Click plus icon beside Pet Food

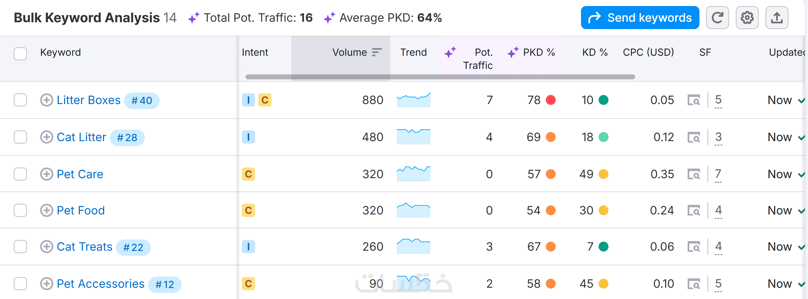point(46,210)
